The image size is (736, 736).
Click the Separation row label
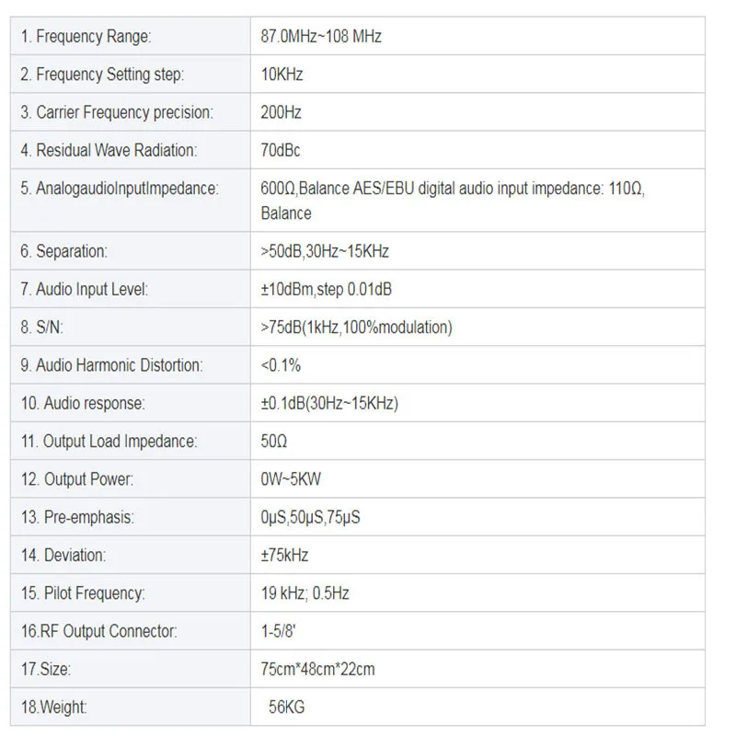[x=63, y=250]
